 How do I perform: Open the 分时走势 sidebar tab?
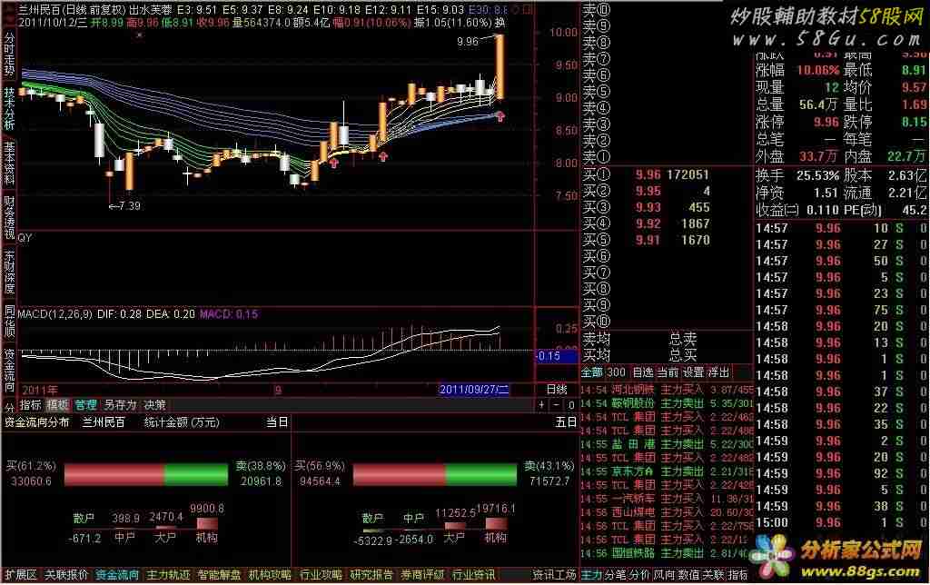pos(9,55)
